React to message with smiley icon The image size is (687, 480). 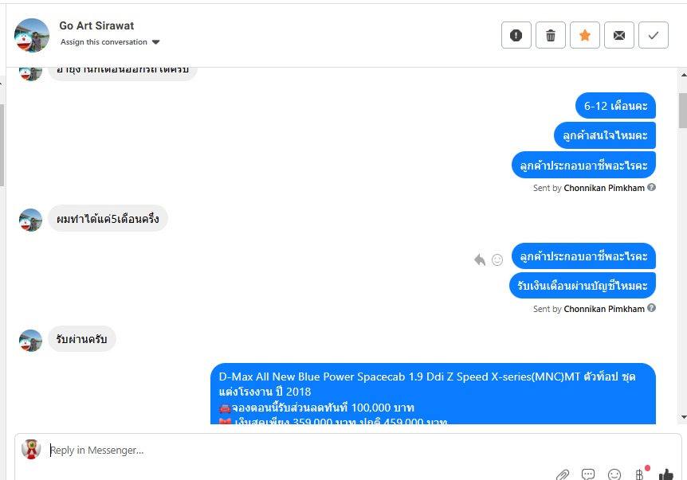(497, 260)
